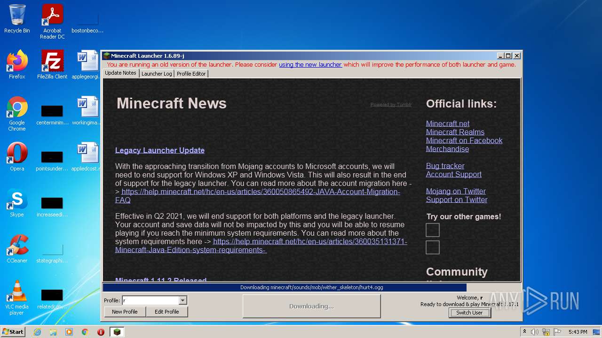The image size is (602, 338).
Task: Open Support on Twitter link
Action: [457, 200]
